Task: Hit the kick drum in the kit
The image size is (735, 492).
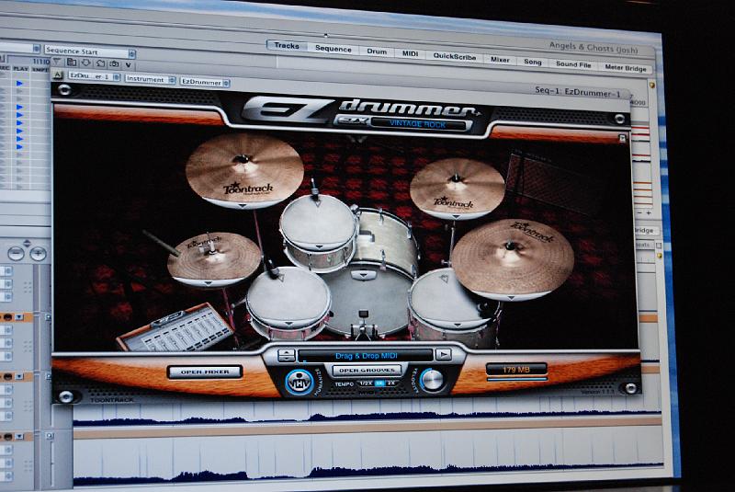Action: click(x=366, y=300)
